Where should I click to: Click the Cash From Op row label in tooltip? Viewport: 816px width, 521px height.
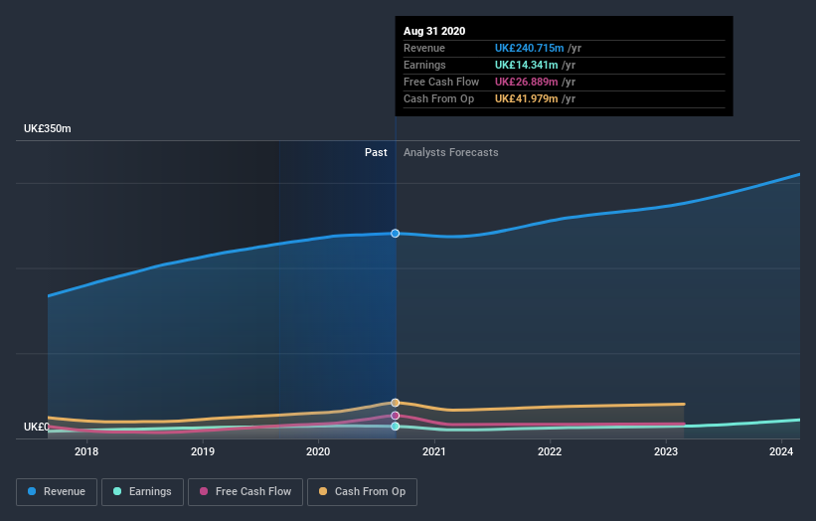click(x=438, y=98)
